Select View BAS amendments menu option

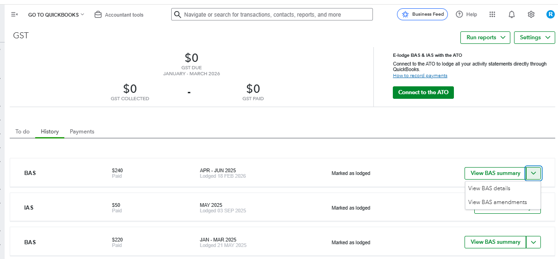coord(497,202)
